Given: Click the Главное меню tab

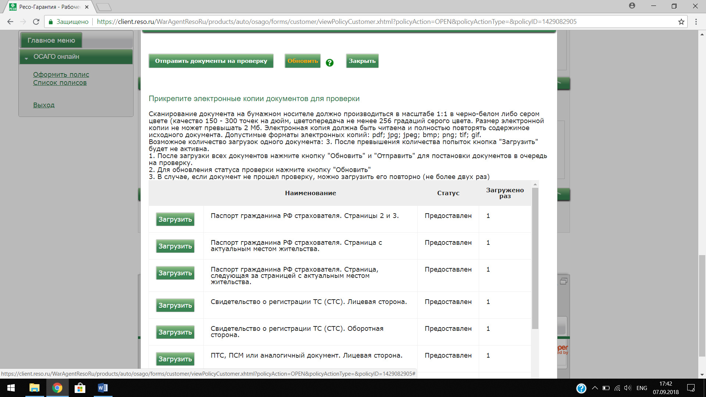Looking at the screenshot, I should (51, 40).
